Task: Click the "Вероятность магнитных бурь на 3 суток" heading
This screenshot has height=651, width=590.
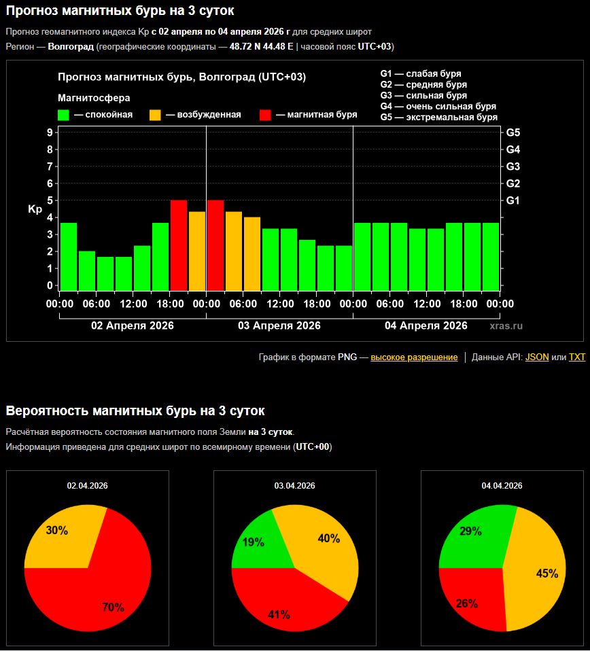Action: 135,410
